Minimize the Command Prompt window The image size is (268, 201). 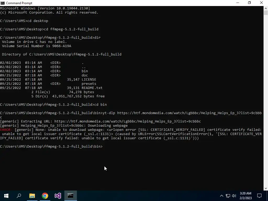[238, 3]
